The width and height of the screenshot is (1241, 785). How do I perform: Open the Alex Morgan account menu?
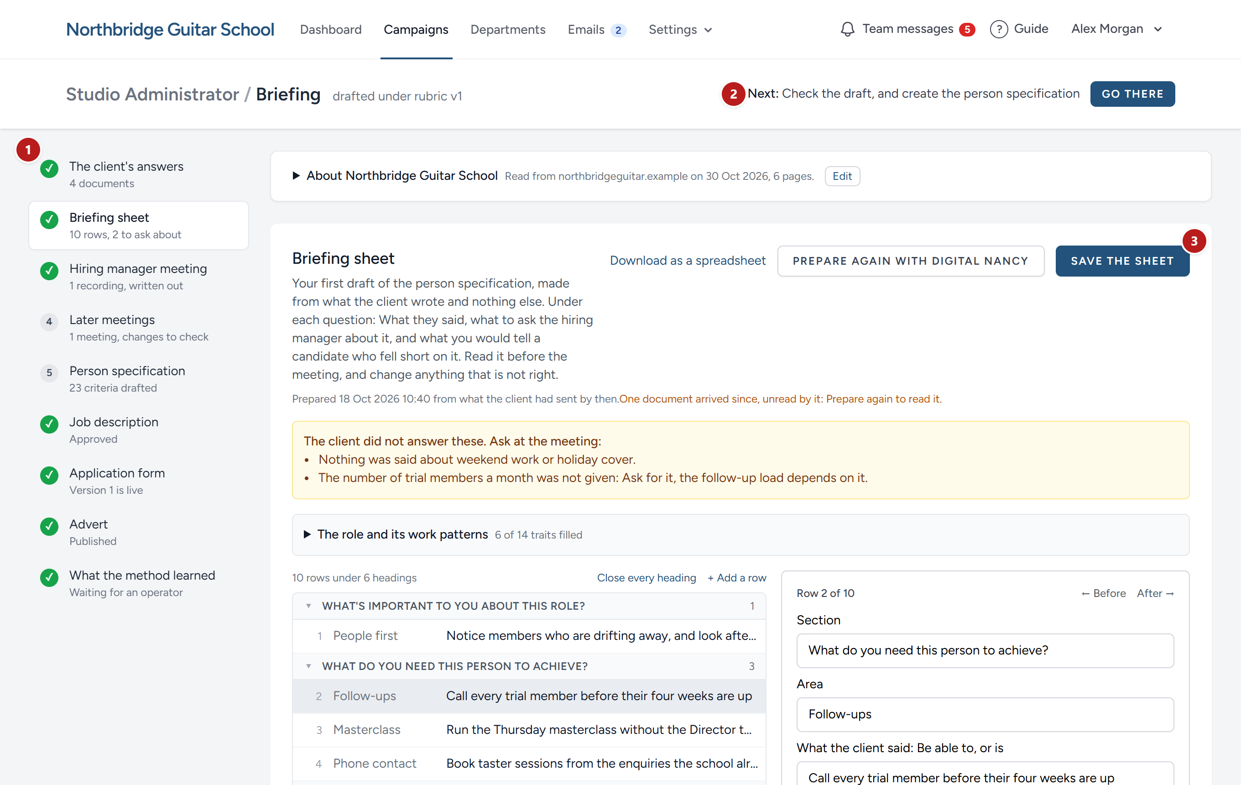[x=1116, y=29]
